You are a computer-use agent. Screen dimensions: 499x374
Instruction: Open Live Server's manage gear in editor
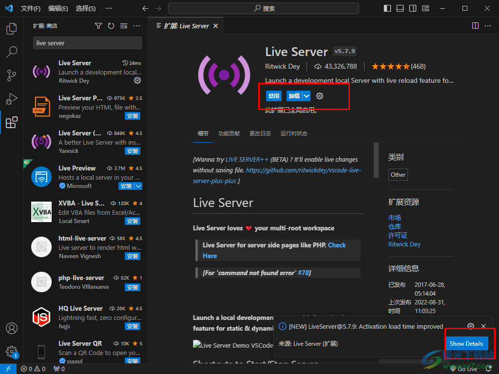320,96
